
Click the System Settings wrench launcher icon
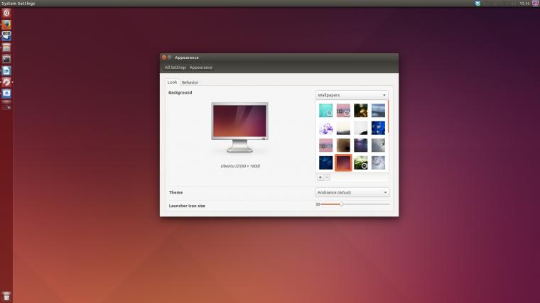(x=6, y=82)
